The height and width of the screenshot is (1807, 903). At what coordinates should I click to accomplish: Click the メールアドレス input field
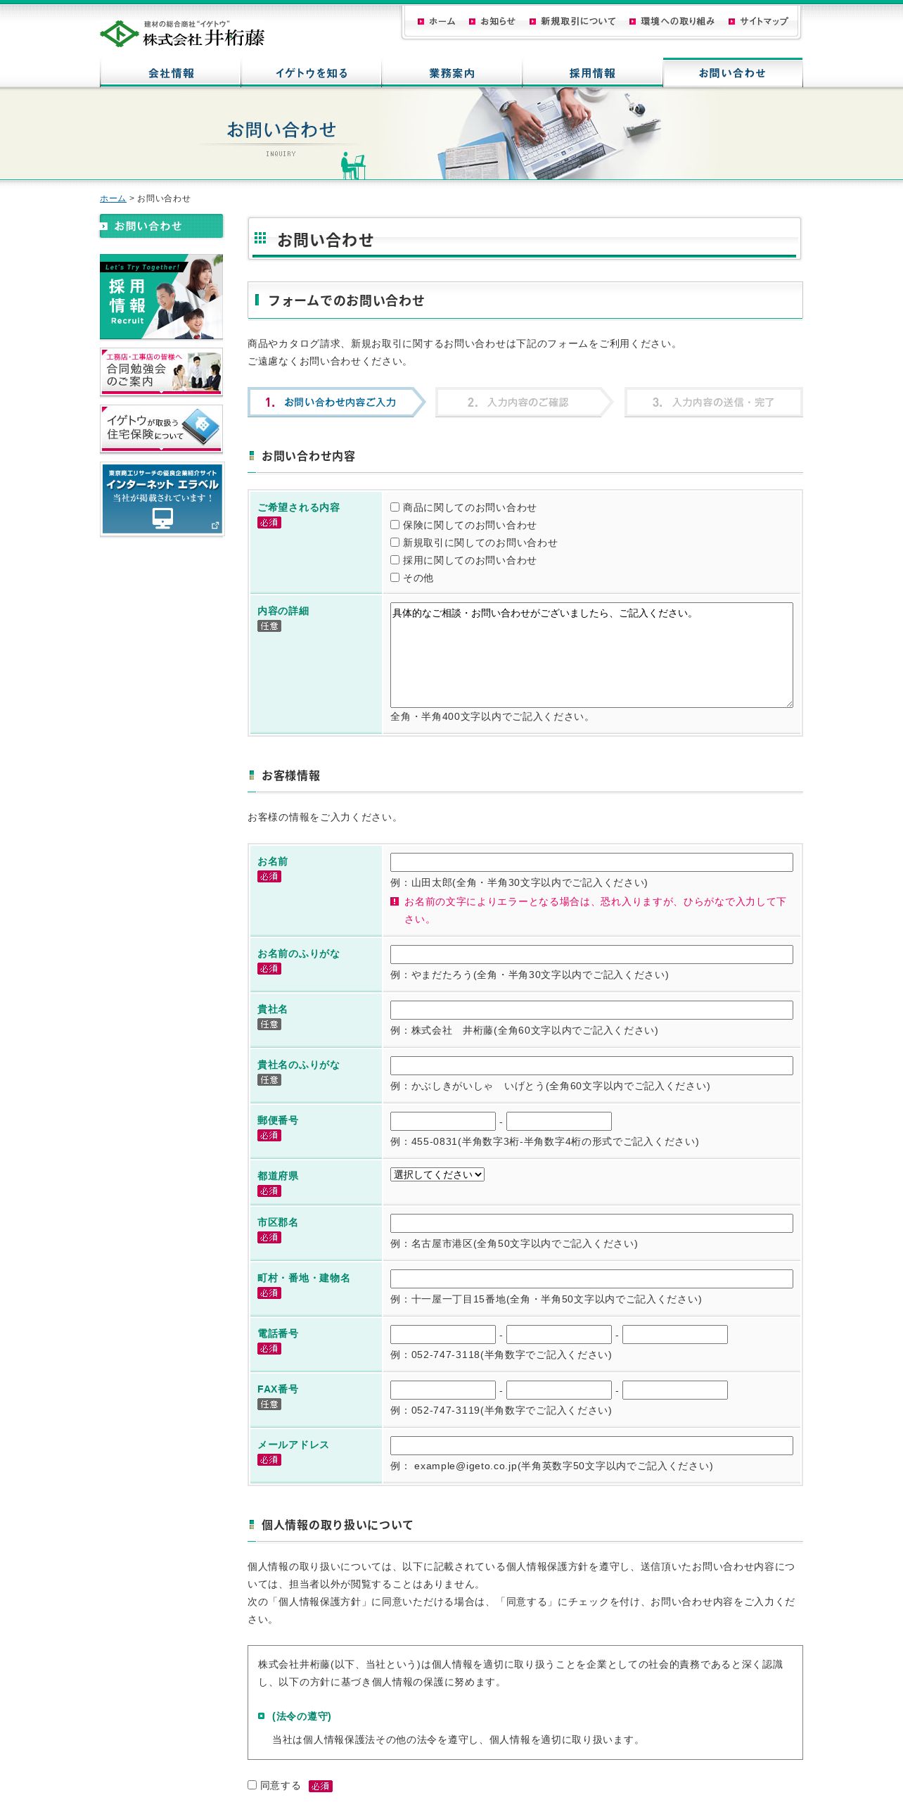tap(591, 1446)
